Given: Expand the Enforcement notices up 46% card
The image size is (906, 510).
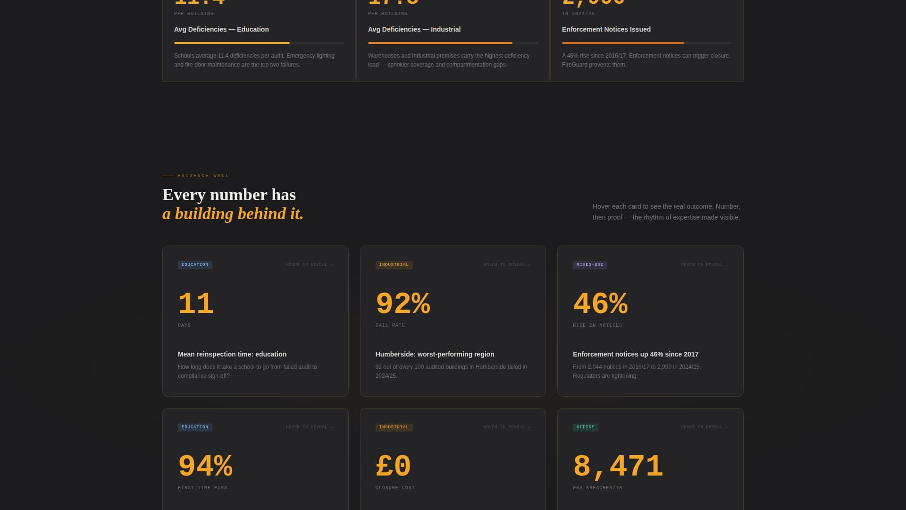Looking at the screenshot, I should pyautogui.click(x=635, y=354).
